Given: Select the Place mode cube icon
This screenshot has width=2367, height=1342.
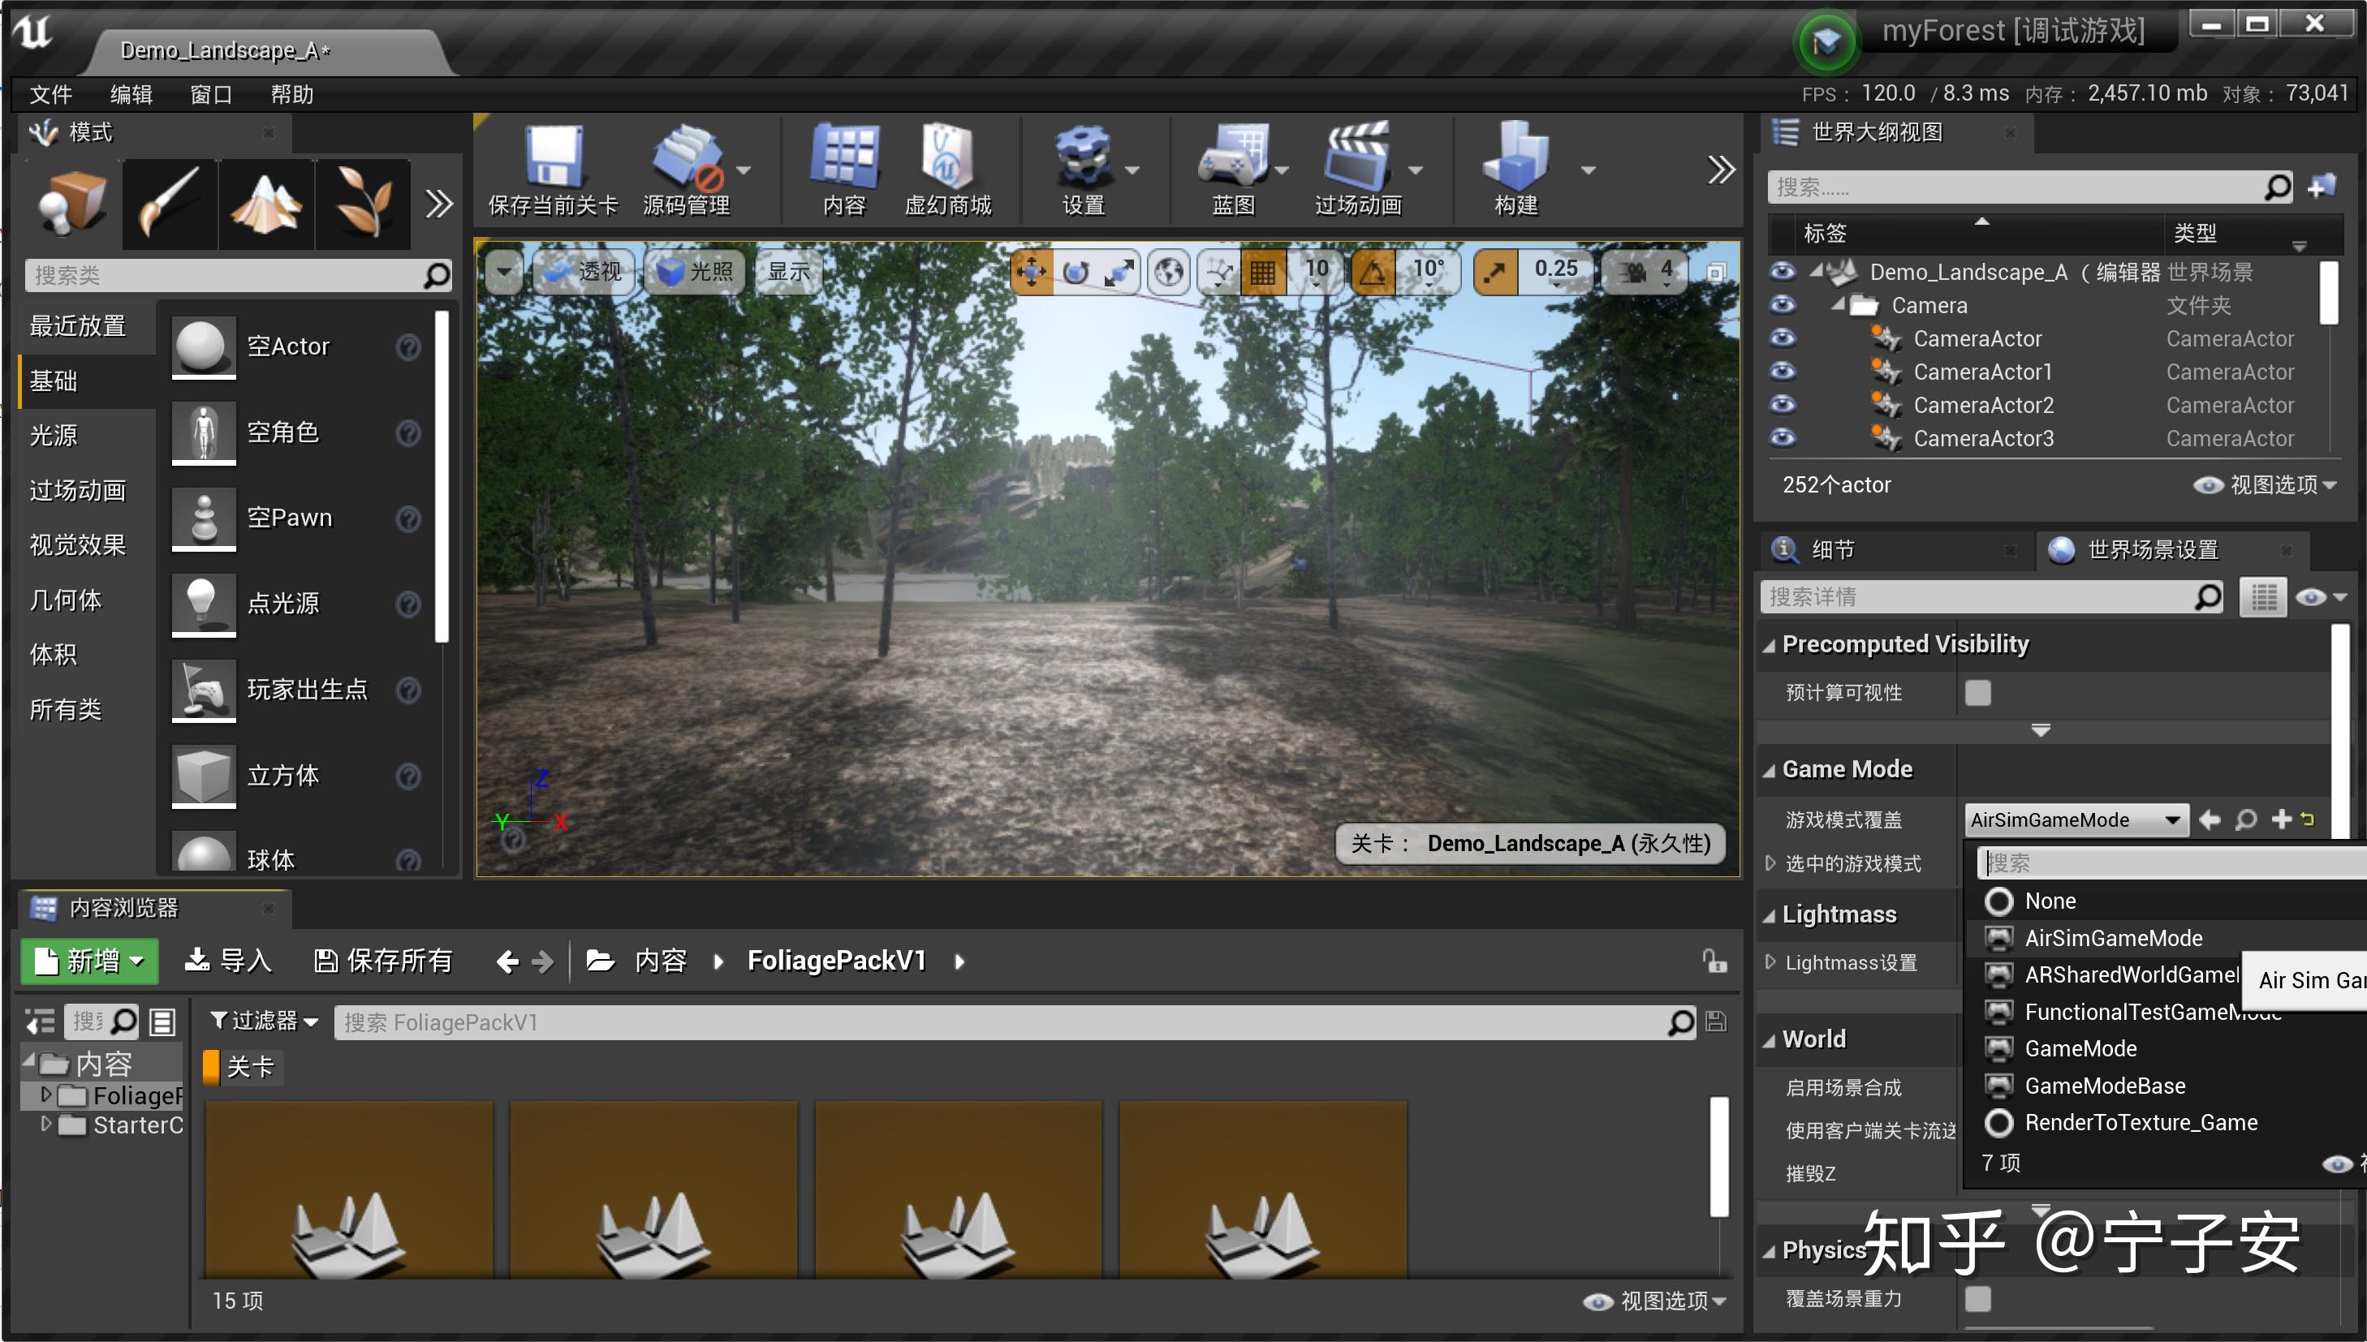Looking at the screenshot, I should [73, 203].
